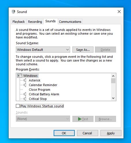Close the Sound dialog window

click(x=119, y=12)
